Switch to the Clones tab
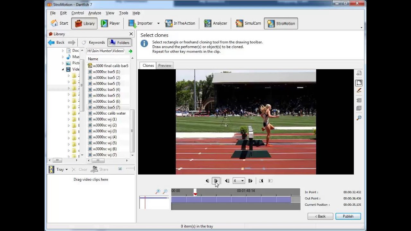The image size is (411, 231). [x=148, y=65]
